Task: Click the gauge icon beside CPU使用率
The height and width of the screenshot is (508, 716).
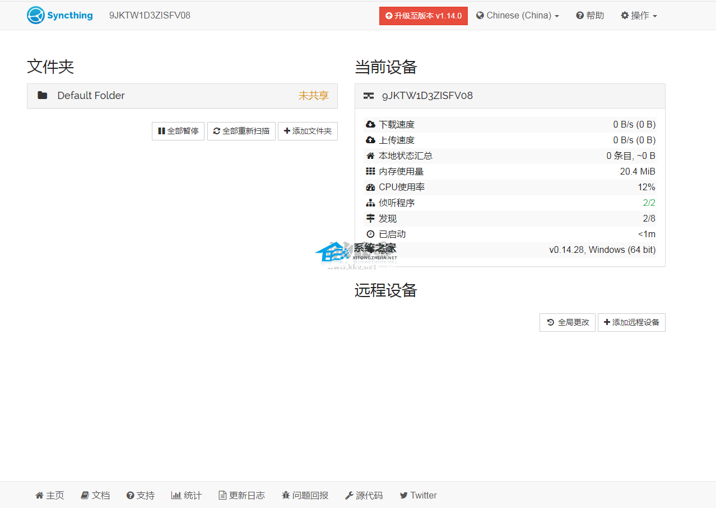Action: pyautogui.click(x=370, y=187)
